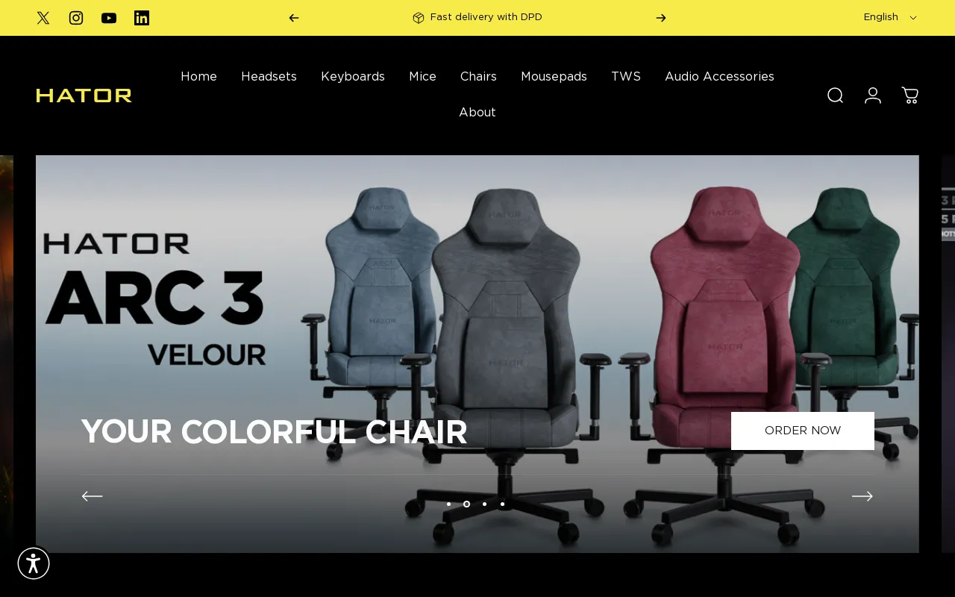Select the third slideshow pagination dot
Screen dimensions: 955x597
[x=484, y=504]
